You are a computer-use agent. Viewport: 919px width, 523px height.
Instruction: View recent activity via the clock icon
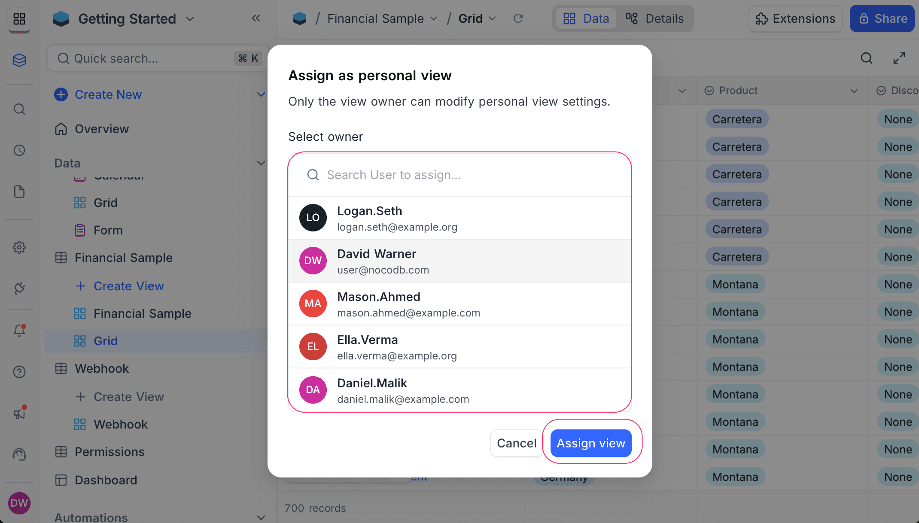pyautogui.click(x=19, y=150)
